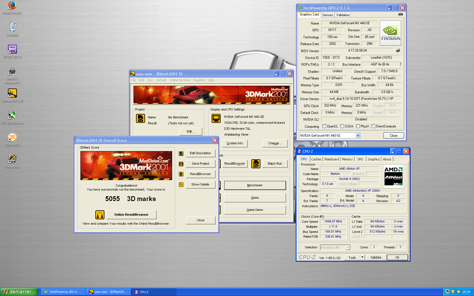Click System Info button

(x=235, y=143)
